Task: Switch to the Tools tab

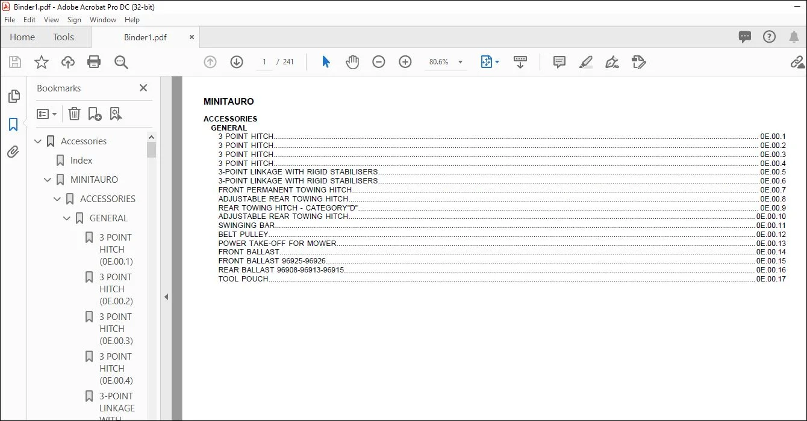Action: click(x=63, y=37)
